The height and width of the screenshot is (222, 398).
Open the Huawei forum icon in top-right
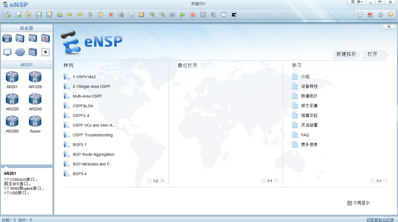click(x=370, y=14)
